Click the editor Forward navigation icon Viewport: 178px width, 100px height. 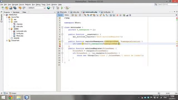tap(80, 15)
